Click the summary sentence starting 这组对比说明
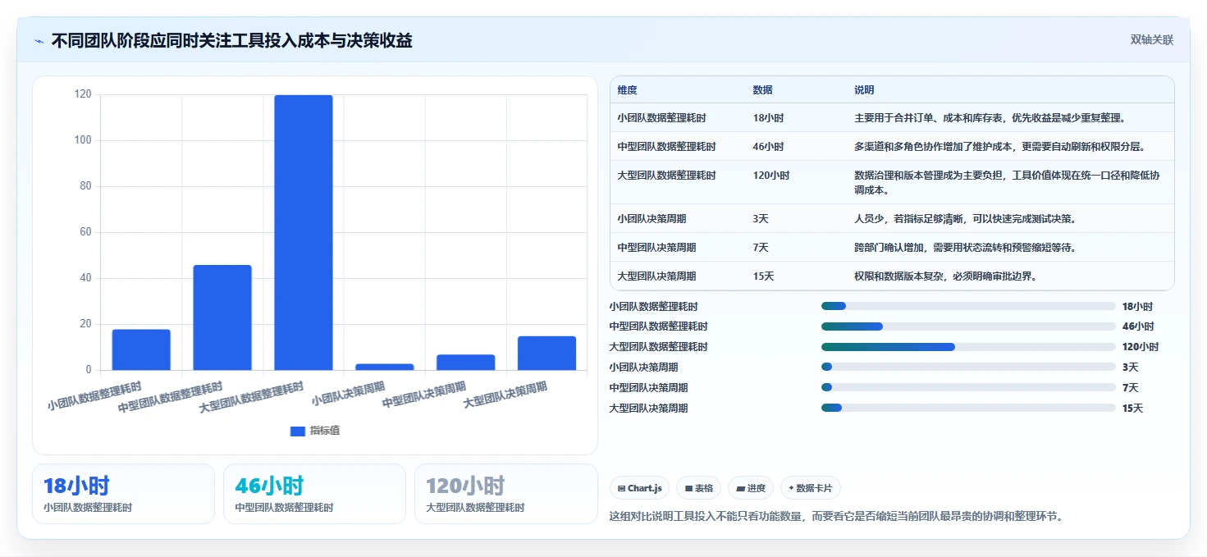 [x=837, y=517]
